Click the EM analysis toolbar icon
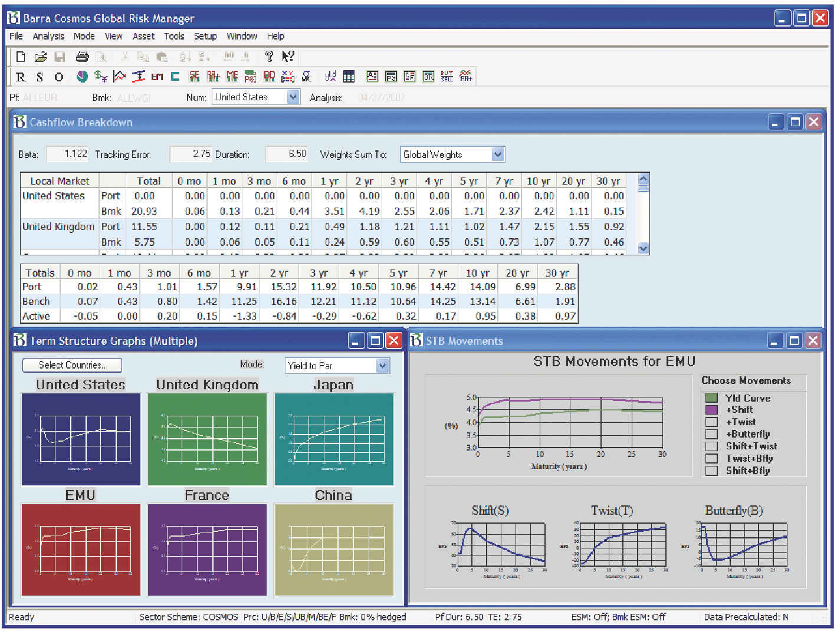This screenshot has width=837, height=631. pos(157,77)
